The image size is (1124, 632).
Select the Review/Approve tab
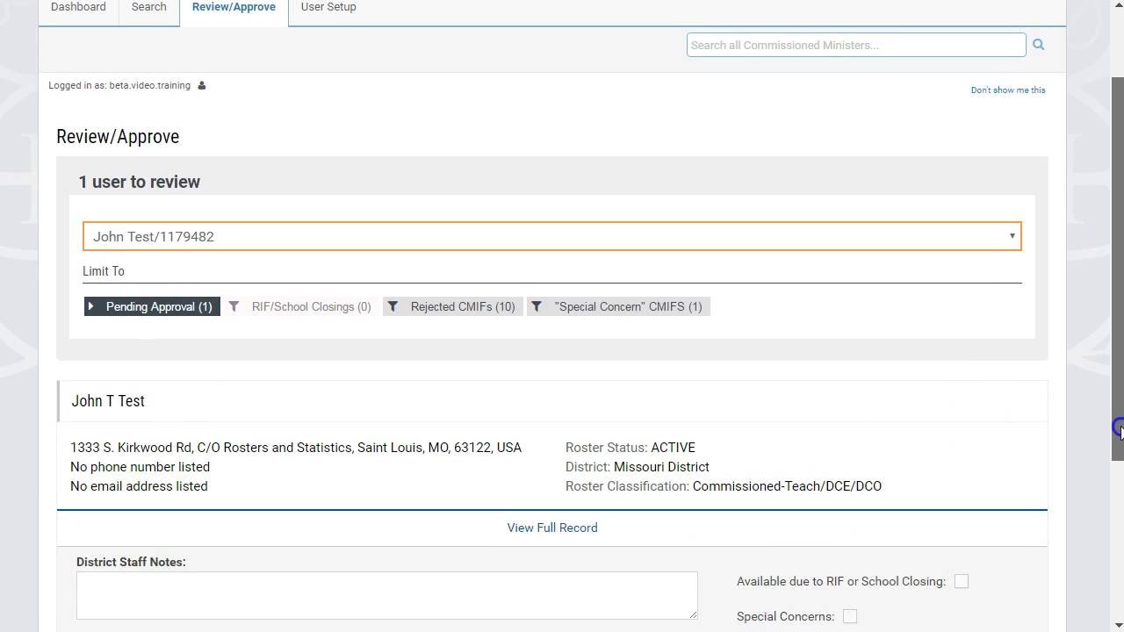[x=234, y=7]
